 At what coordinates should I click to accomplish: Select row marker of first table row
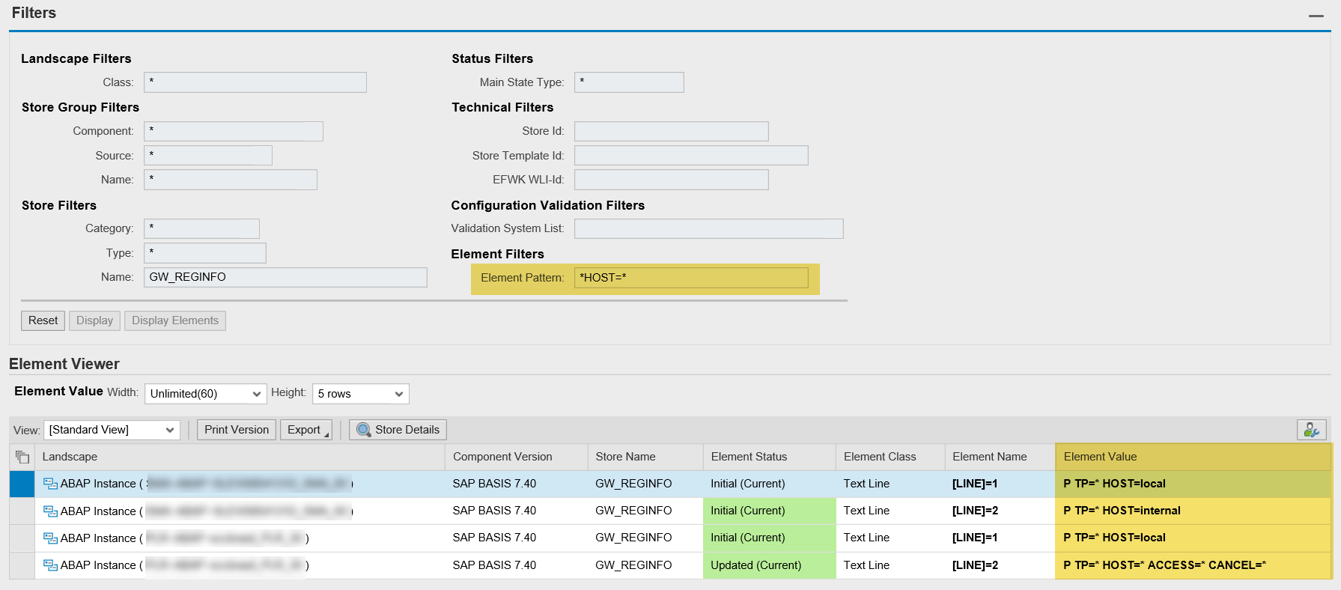coord(22,484)
